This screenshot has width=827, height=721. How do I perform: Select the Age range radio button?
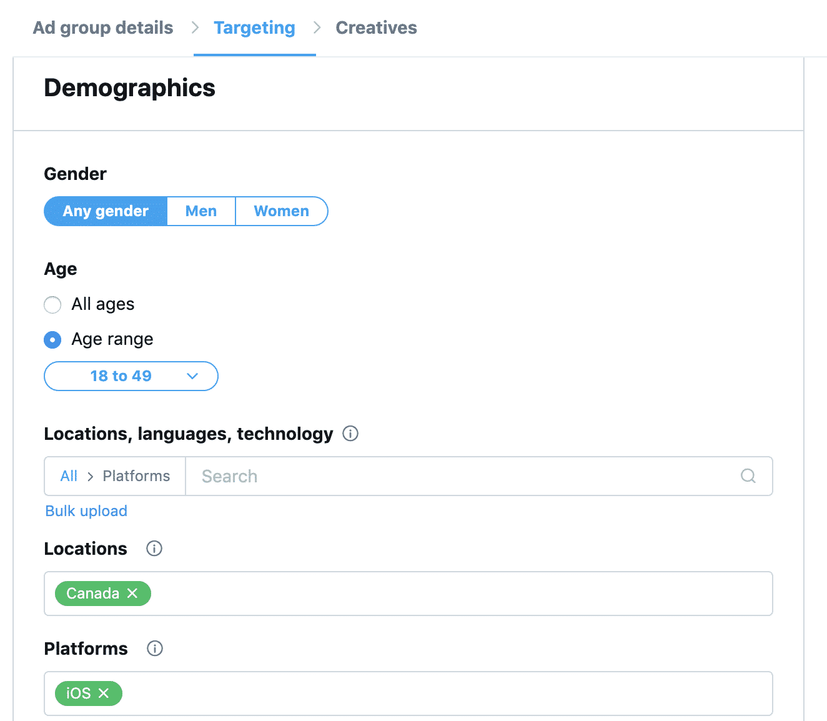(52, 339)
